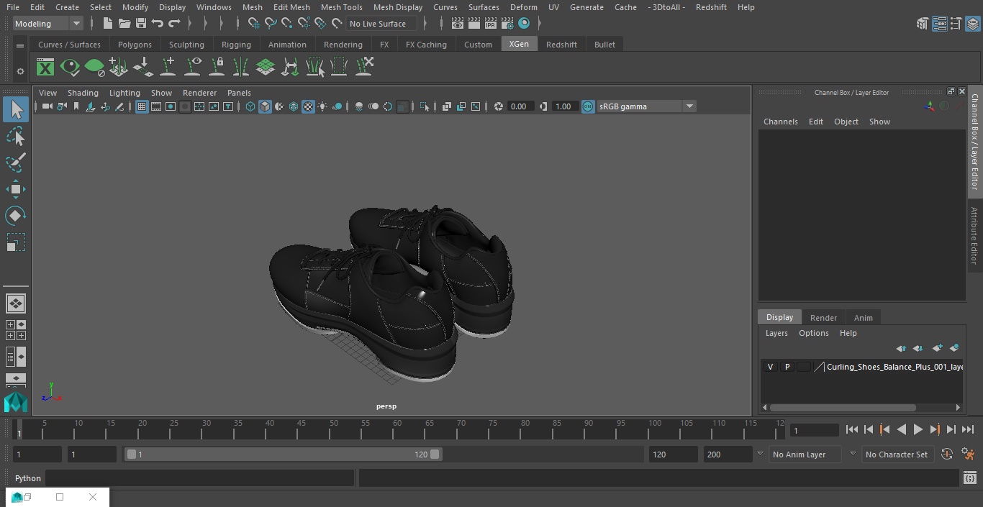Screen dimensions: 983x507
Task: Toggle smooth shade all in viewport
Action: pyautogui.click(x=265, y=106)
